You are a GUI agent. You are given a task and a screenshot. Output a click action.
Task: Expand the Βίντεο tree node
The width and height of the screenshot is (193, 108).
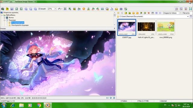(5, 18)
